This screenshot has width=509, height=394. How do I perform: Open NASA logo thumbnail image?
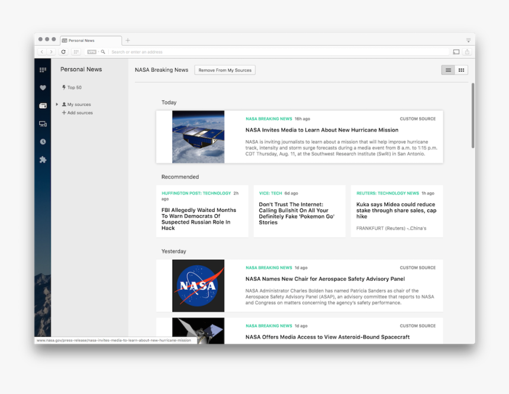pos(198,286)
